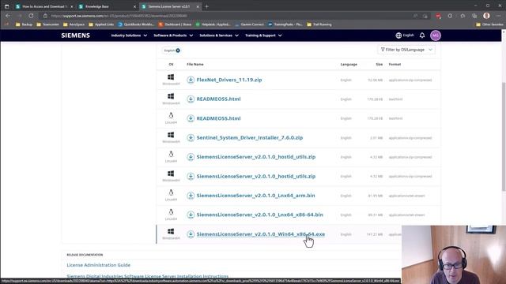Open browser settings ellipsis menu
This screenshot has width=506, height=284.
point(499,16)
